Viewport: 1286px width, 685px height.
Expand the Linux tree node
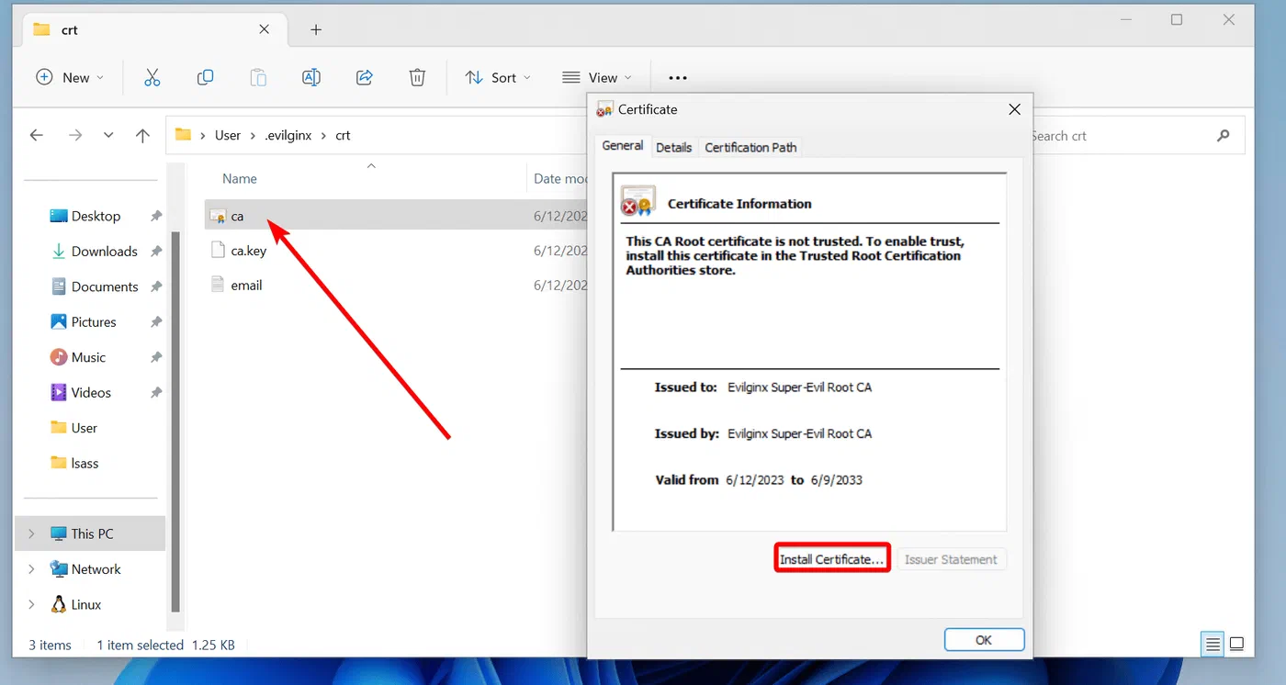click(x=31, y=604)
